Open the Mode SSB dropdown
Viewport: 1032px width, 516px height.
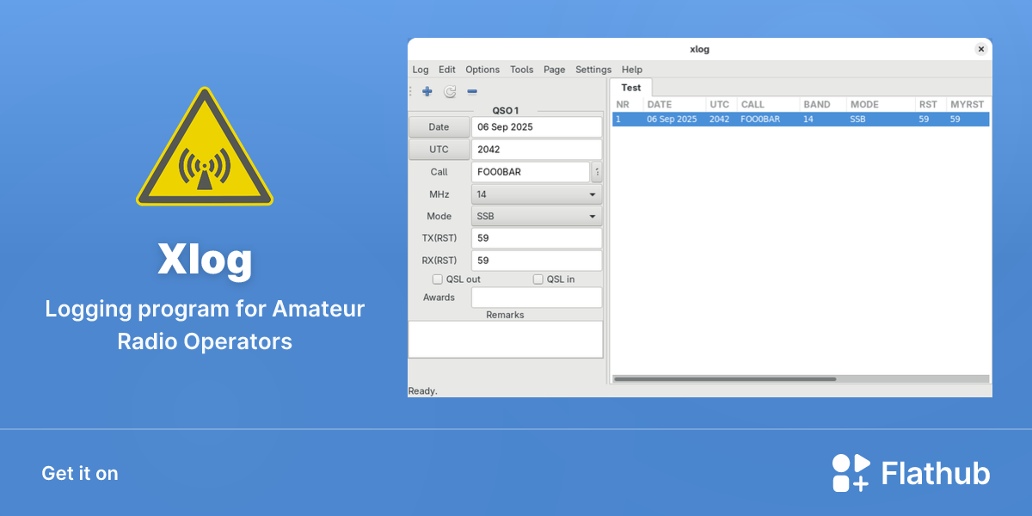point(537,217)
